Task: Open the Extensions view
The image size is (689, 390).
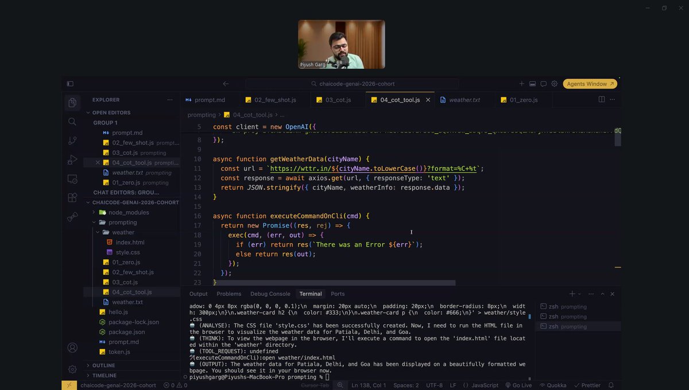Action: click(x=72, y=197)
